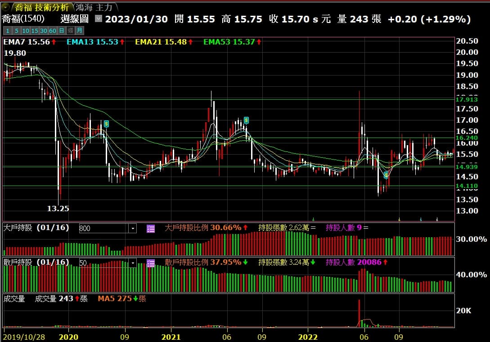
Task: Open the purple list icon in 大戶持股 panel
Action: (x=151, y=228)
